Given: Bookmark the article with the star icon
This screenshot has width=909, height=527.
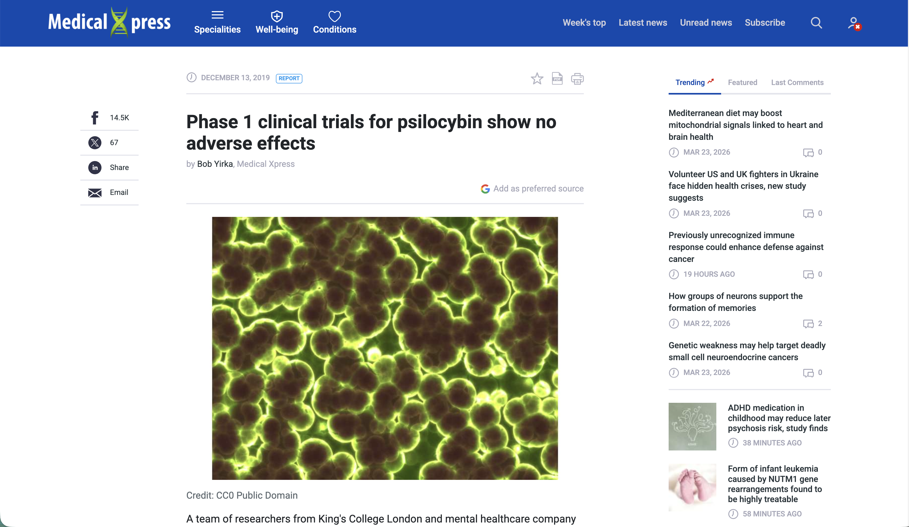Looking at the screenshot, I should [537, 79].
